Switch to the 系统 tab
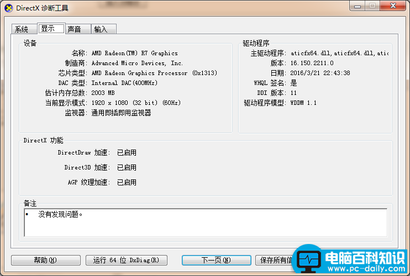Screen dimensions: 410x276 [x=22, y=29]
